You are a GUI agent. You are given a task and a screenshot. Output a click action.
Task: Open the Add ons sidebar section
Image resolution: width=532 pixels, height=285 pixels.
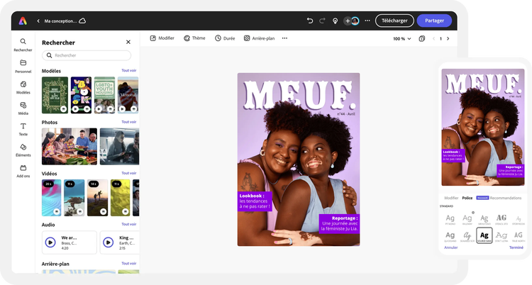[x=23, y=171]
